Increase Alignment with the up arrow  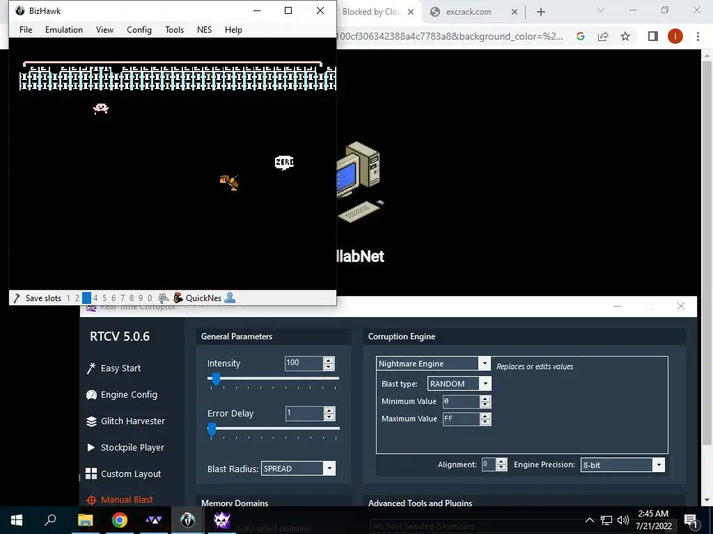coord(501,462)
